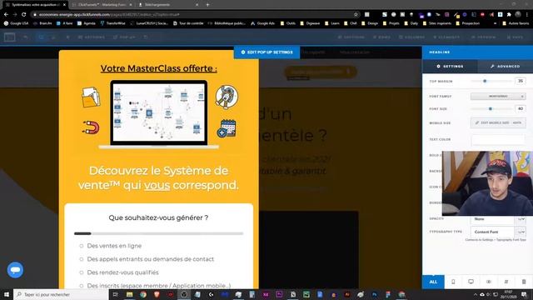Select 'Des appels entrants ou demandes de contact' option

pyautogui.click(x=82, y=259)
